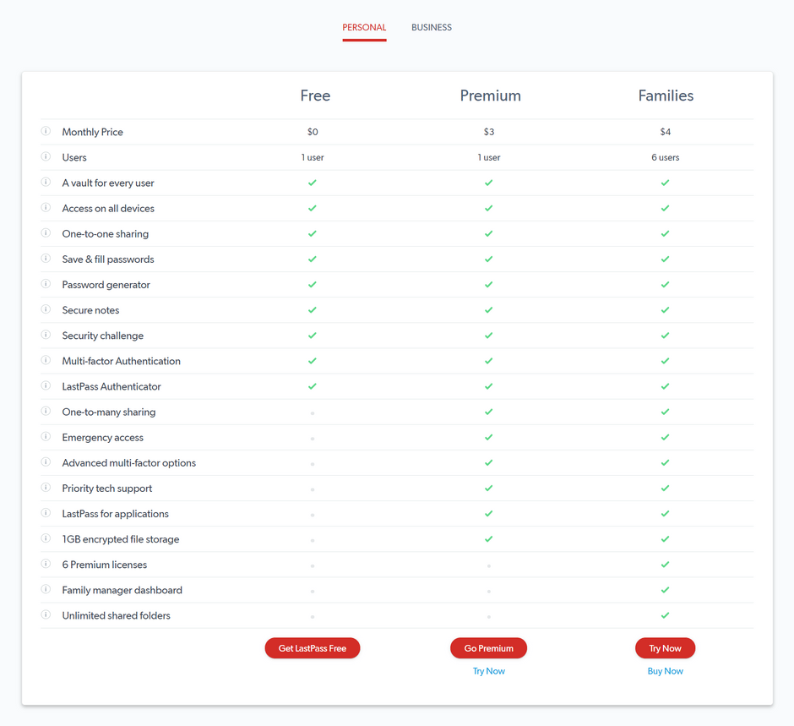The image size is (794, 726).
Task: Click Get LastPass Free button
Action: point(313,648)
